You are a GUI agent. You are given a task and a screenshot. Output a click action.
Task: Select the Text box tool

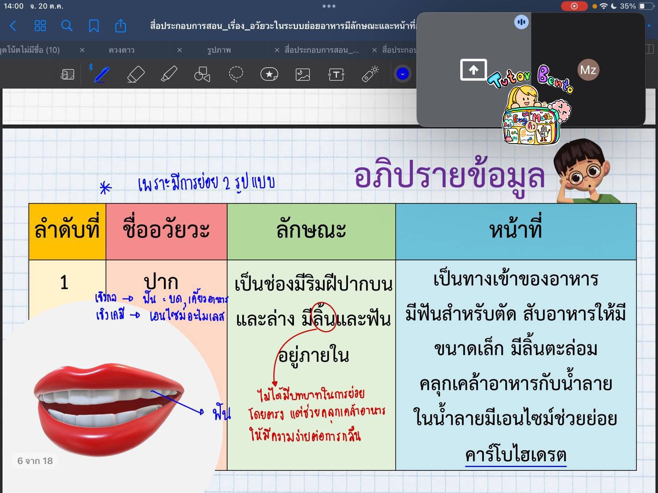click(336, 74)
